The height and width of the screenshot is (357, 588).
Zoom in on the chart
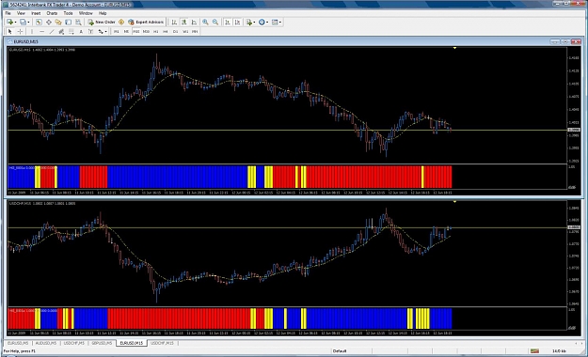click(205, 23)
